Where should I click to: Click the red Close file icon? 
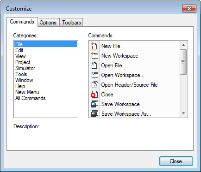94,95
